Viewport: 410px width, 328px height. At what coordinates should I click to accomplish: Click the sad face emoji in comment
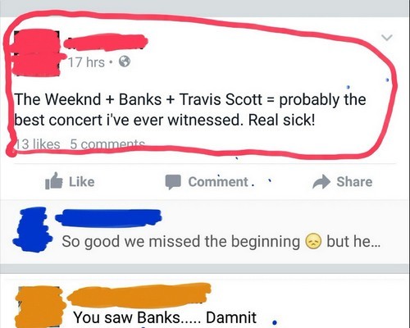312,241
